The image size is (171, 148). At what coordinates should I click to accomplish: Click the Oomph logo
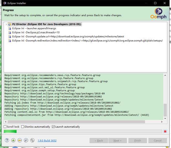158,13
